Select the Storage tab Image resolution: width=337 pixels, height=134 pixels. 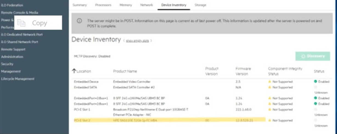[x=200, y=5]
